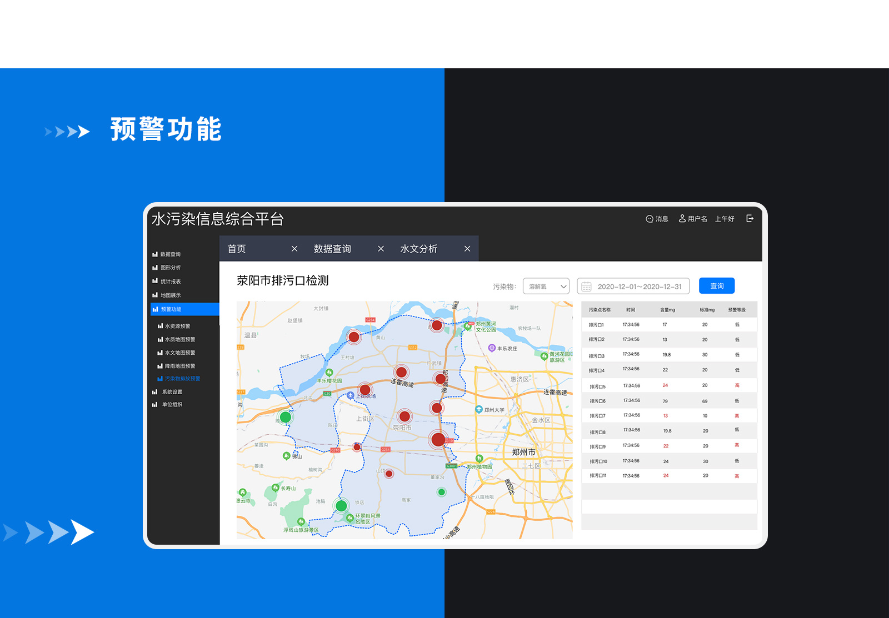The height and width of the screenshot is (618, 889).
Task: Close the 数据查询 tab
Action: [381, 249]
